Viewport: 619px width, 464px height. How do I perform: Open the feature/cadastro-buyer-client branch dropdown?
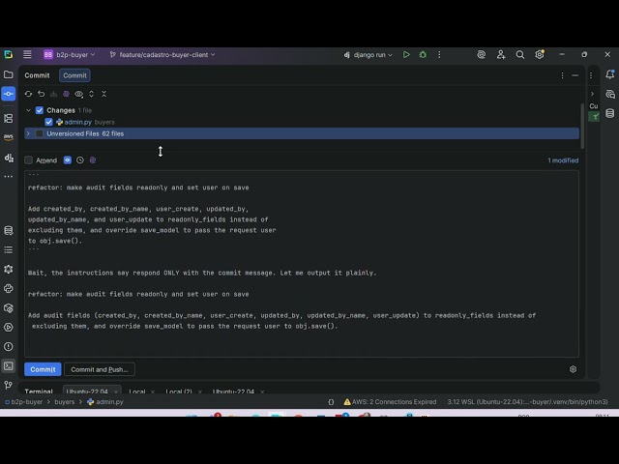point(162,54)
